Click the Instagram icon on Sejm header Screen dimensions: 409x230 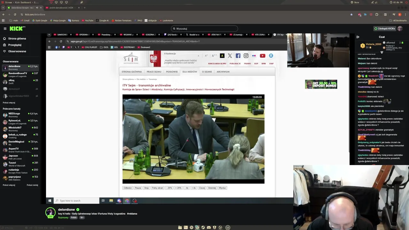pos(246,56)
